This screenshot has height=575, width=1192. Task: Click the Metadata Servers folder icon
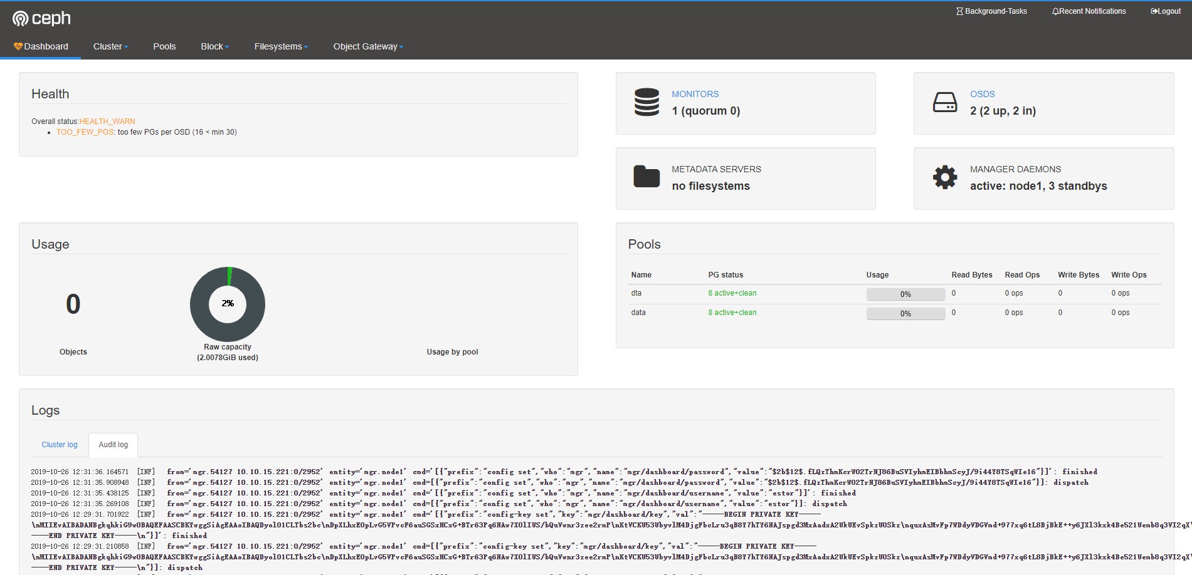[x=646, y=177]
